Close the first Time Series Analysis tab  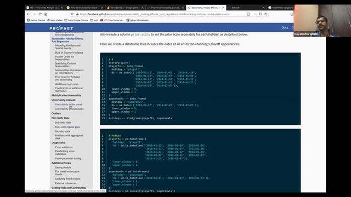click(x=62, y=8)
